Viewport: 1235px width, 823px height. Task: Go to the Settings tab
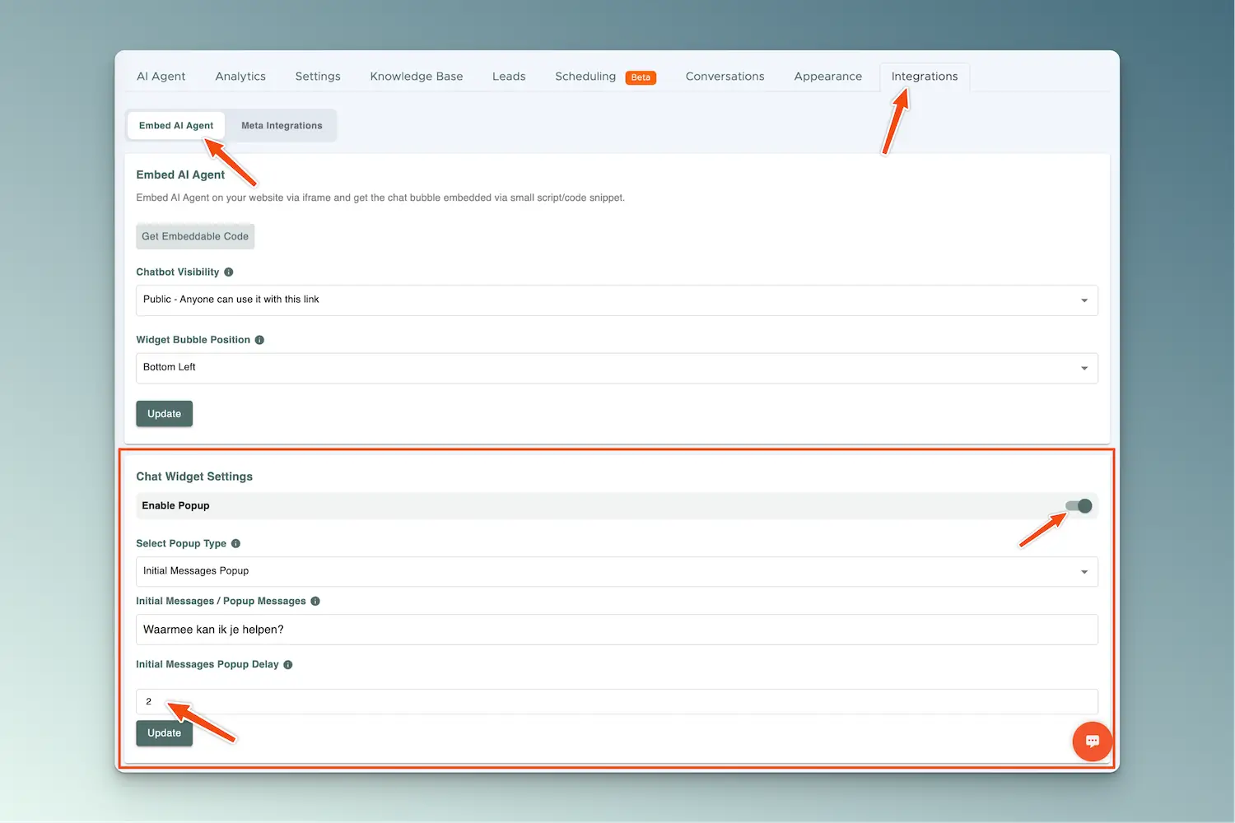coord(318,77)
